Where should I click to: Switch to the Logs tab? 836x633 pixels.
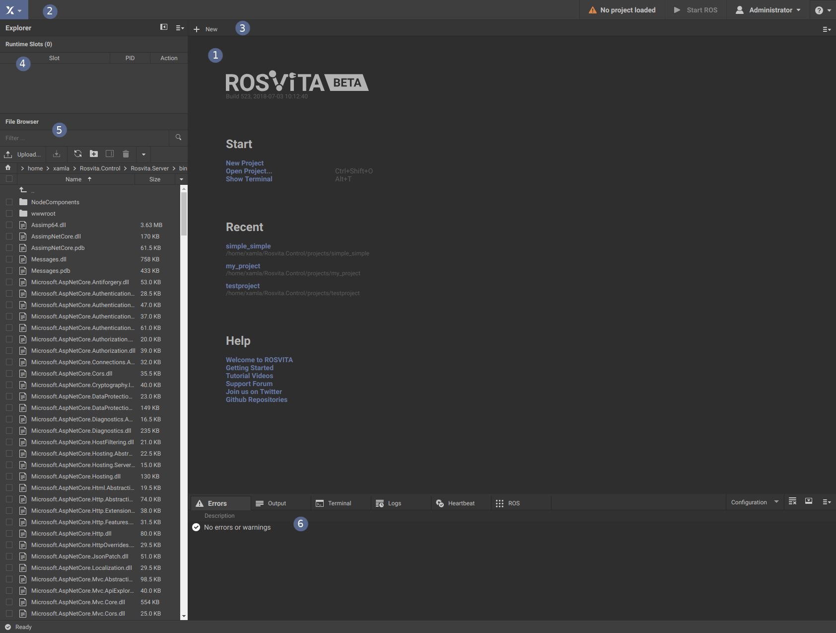401,503
